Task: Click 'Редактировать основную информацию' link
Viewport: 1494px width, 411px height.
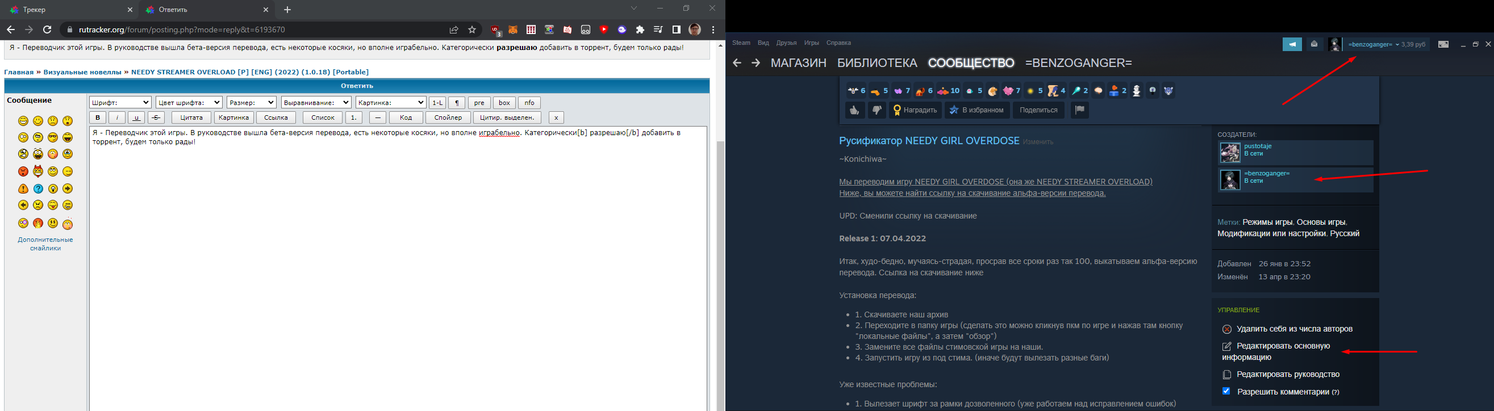Action: [1276, 351]
